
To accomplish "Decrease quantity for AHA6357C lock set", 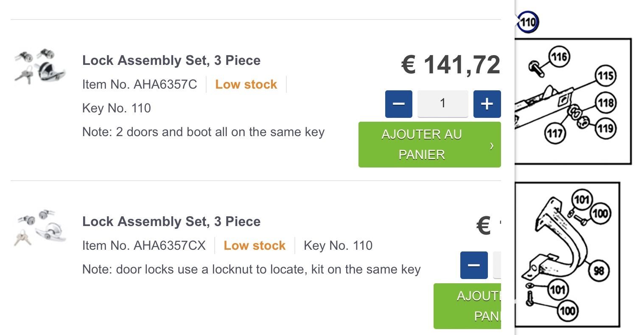I will tap(399, 104).
